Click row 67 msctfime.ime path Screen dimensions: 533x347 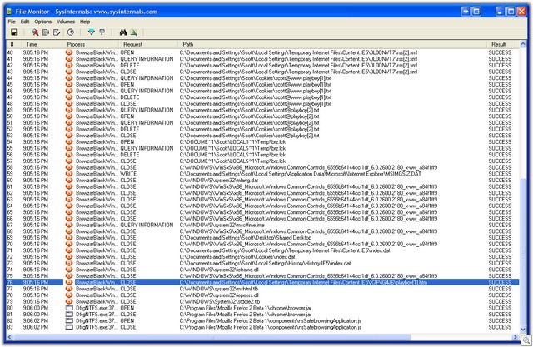point(222,225)
